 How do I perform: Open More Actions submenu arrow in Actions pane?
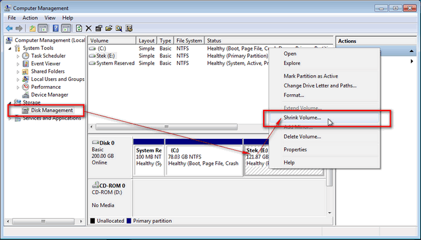pos(412,61)
